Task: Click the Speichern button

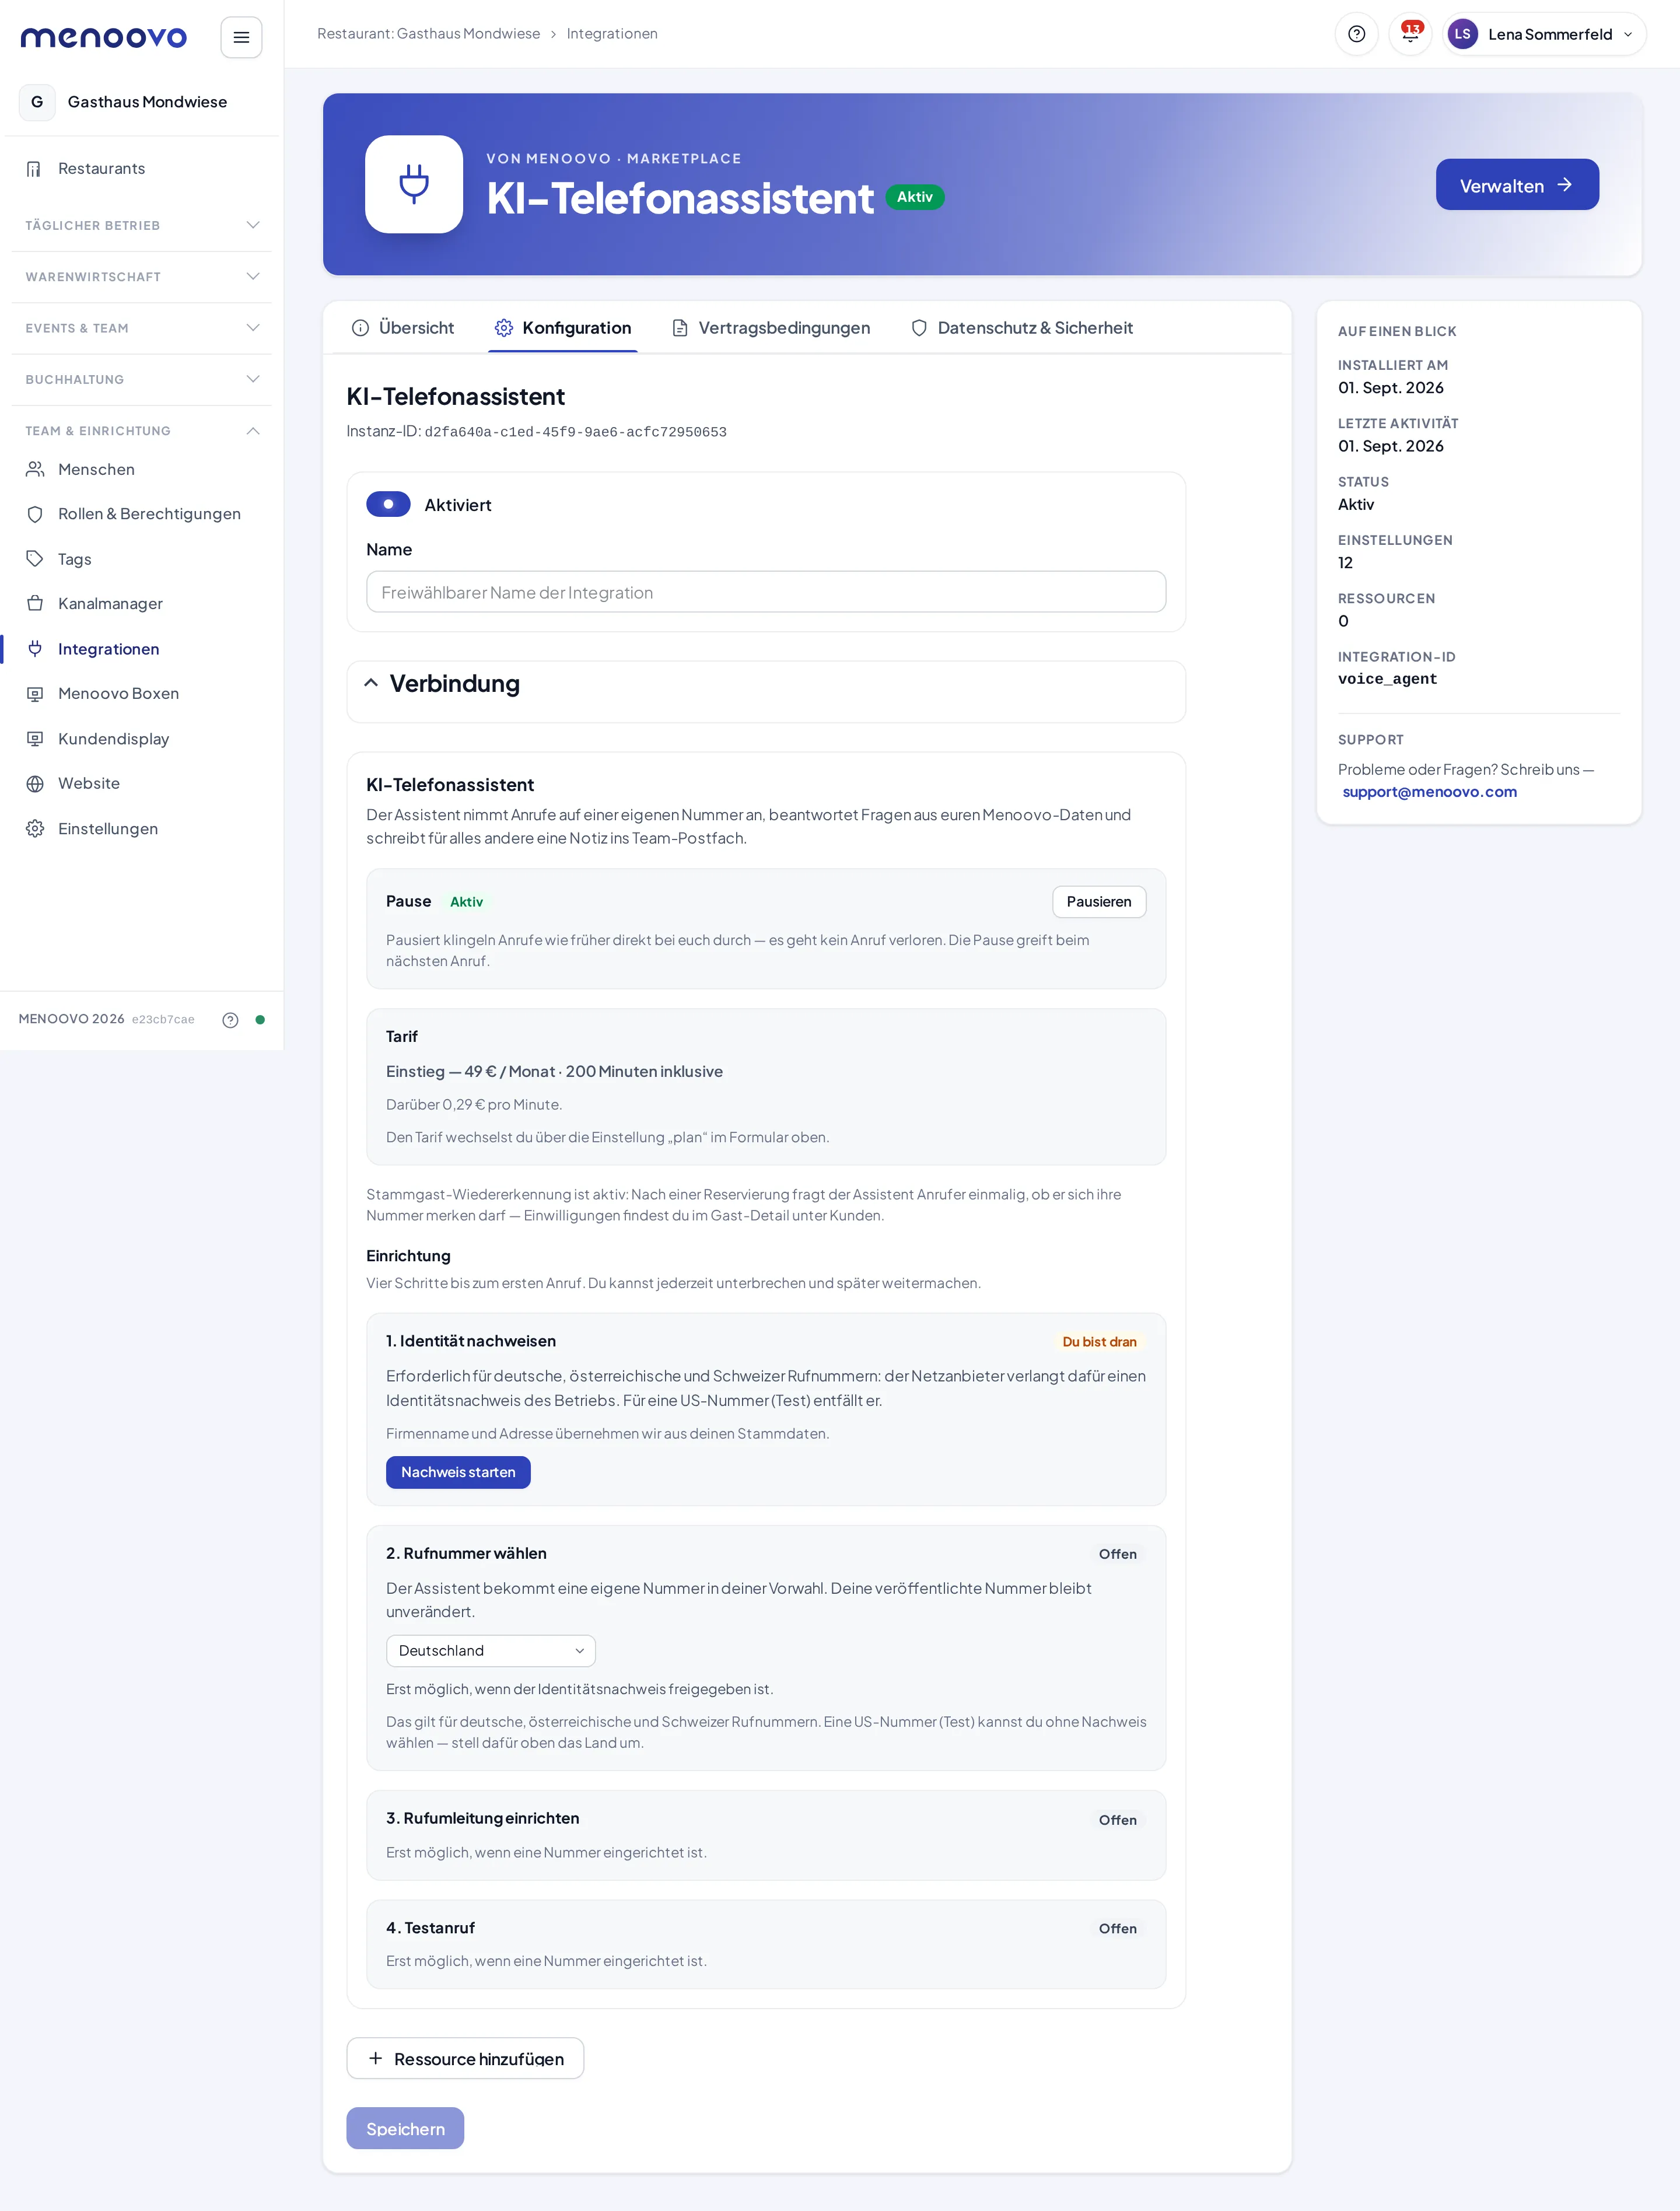Action: [405, 2128]
